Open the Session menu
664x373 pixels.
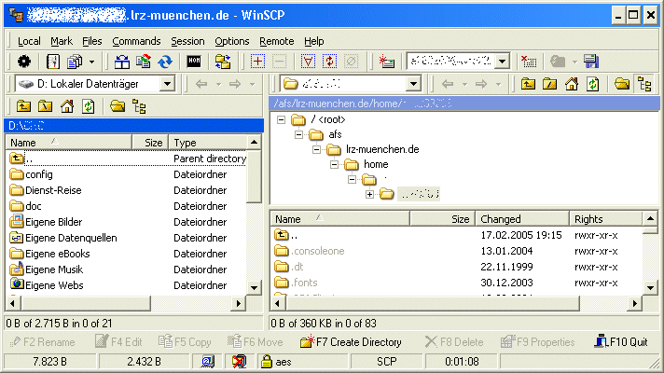click(x=187, y=41)
